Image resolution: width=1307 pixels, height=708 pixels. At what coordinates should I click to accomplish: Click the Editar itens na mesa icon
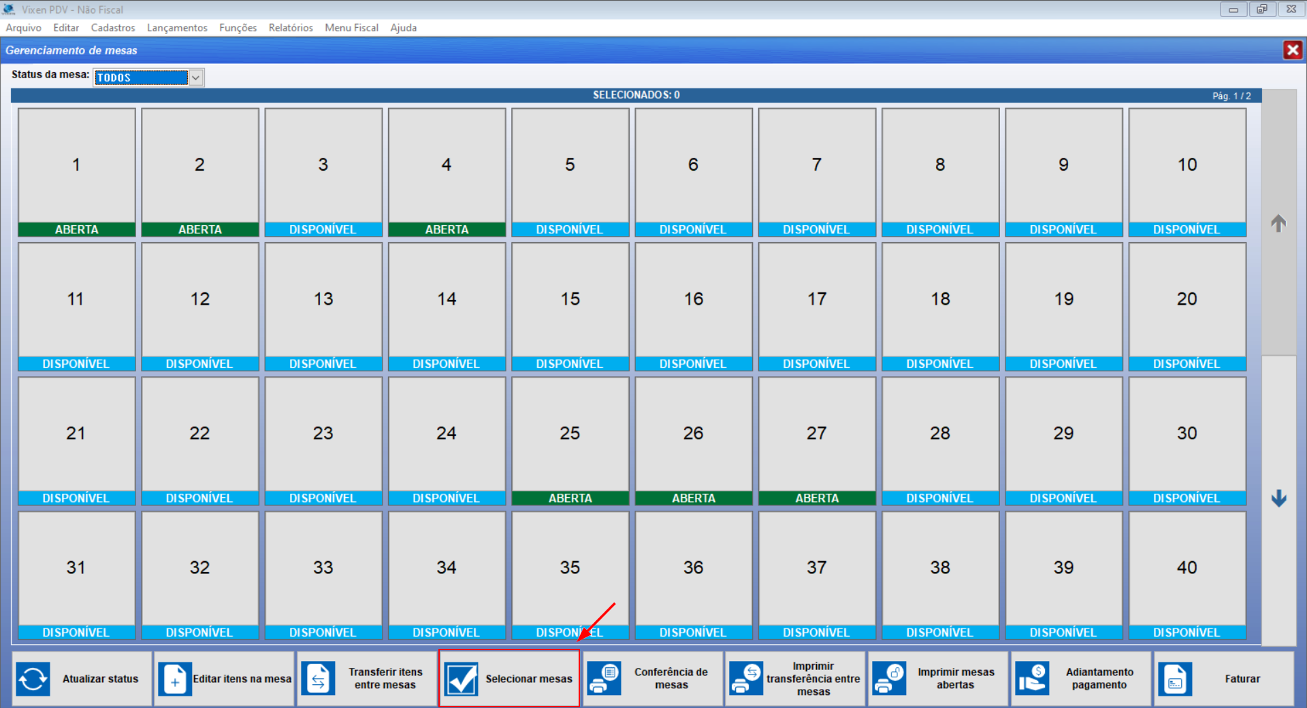175,679
